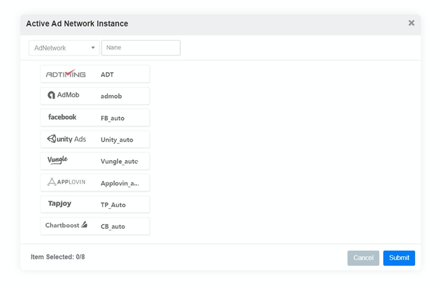Select the Applovin_a... instance name
The image size is (440, 289).
point(120,183)
